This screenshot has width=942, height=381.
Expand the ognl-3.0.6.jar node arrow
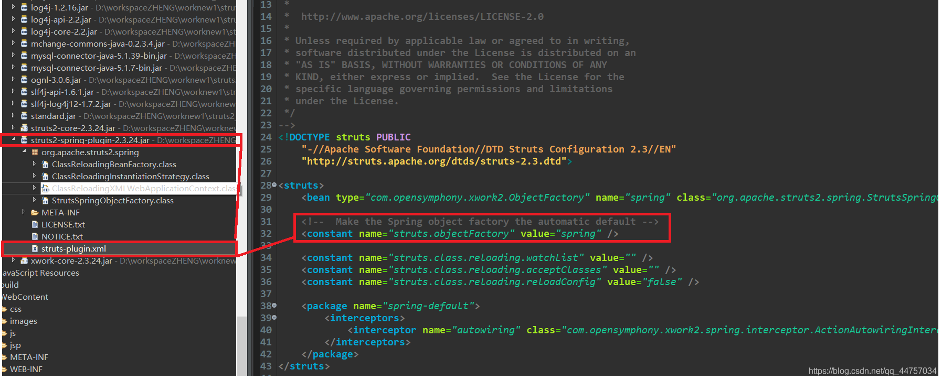coord(13,80)
